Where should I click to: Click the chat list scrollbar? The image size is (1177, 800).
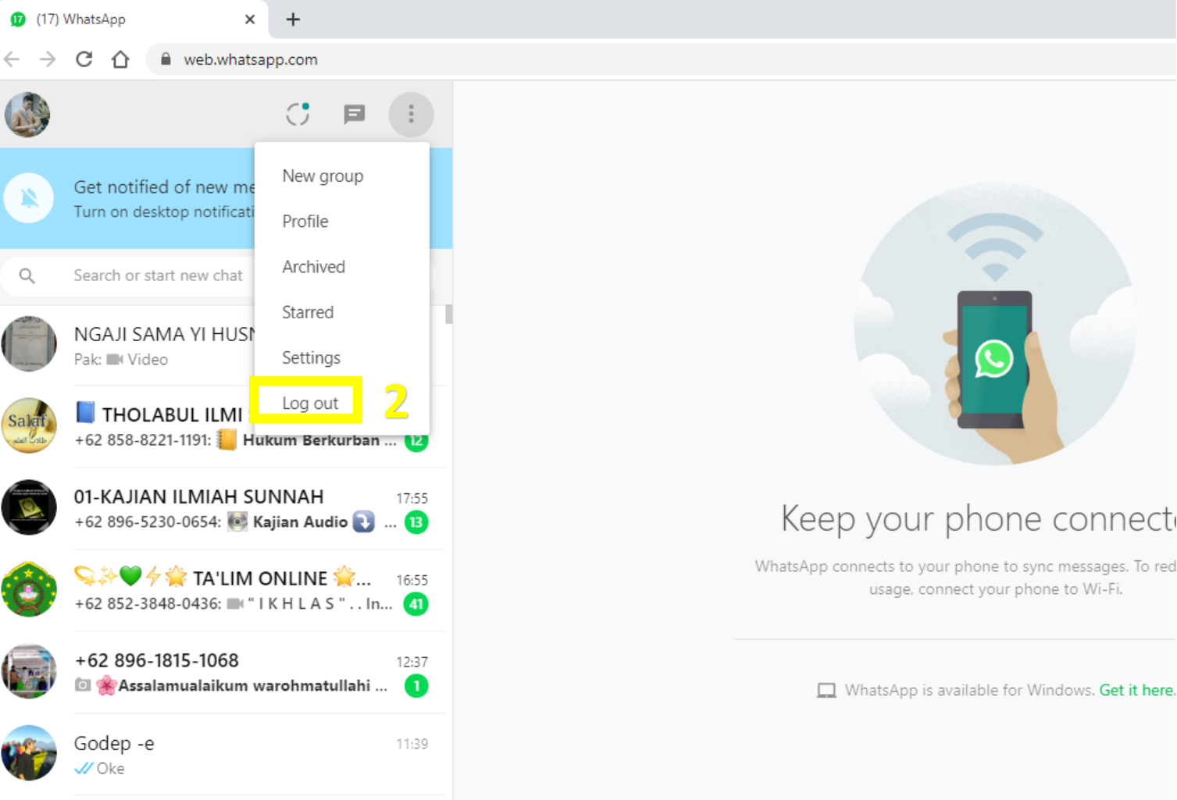click(448, 314)
